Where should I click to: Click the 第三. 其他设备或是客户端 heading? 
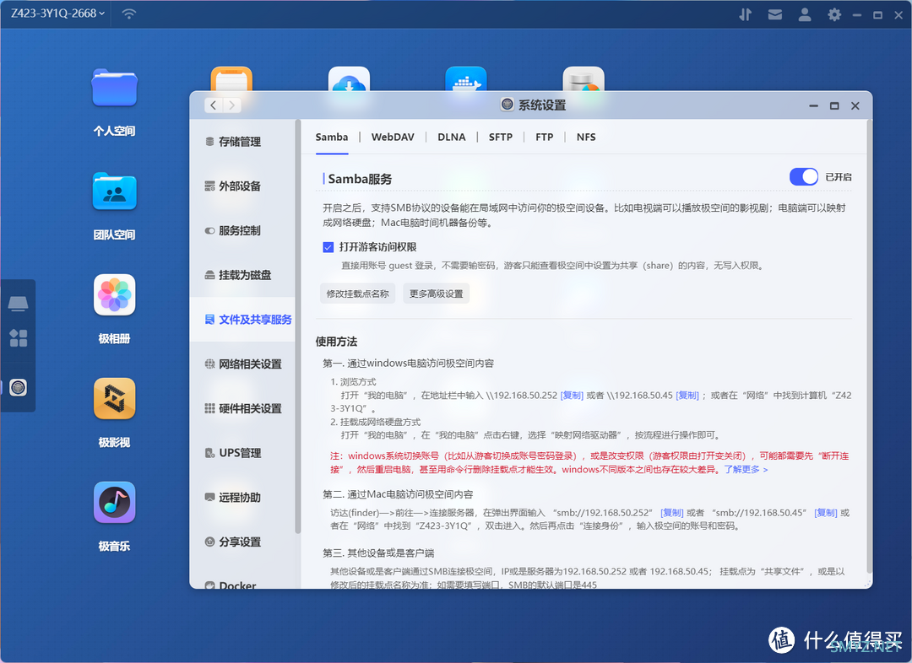(x=378, y=553)
